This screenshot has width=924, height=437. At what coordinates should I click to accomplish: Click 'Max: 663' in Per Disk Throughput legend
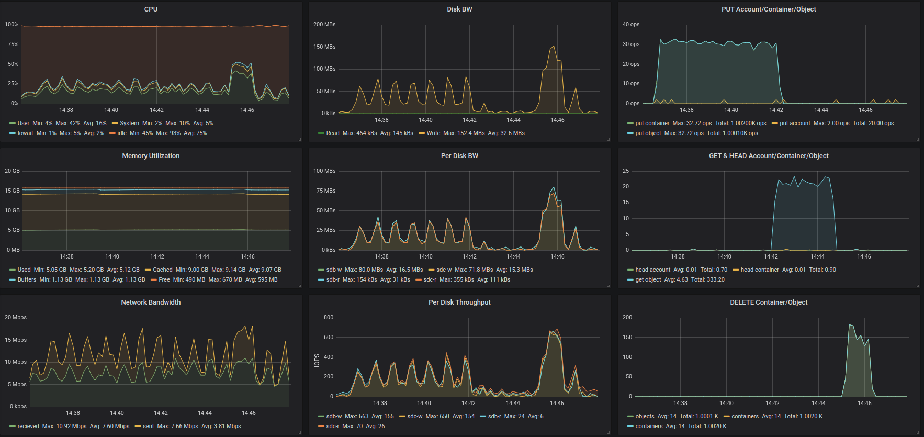(x=357, y=417)
